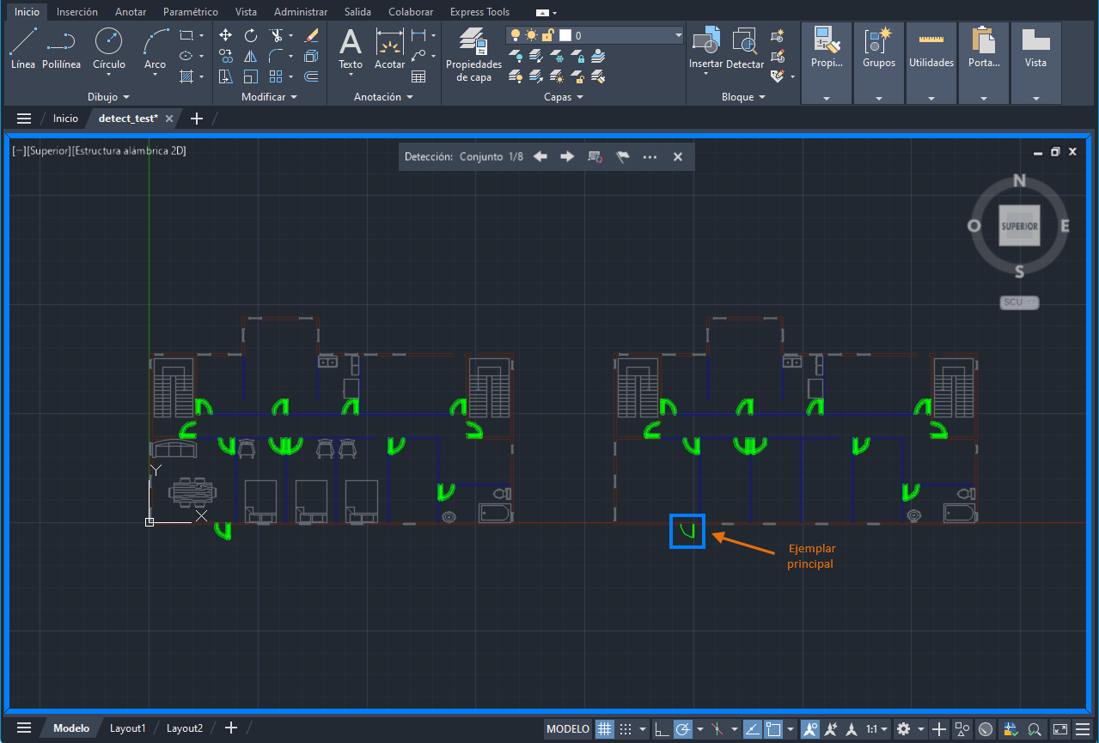Open the Paramétrico ribbon tab

click(191, 12)
